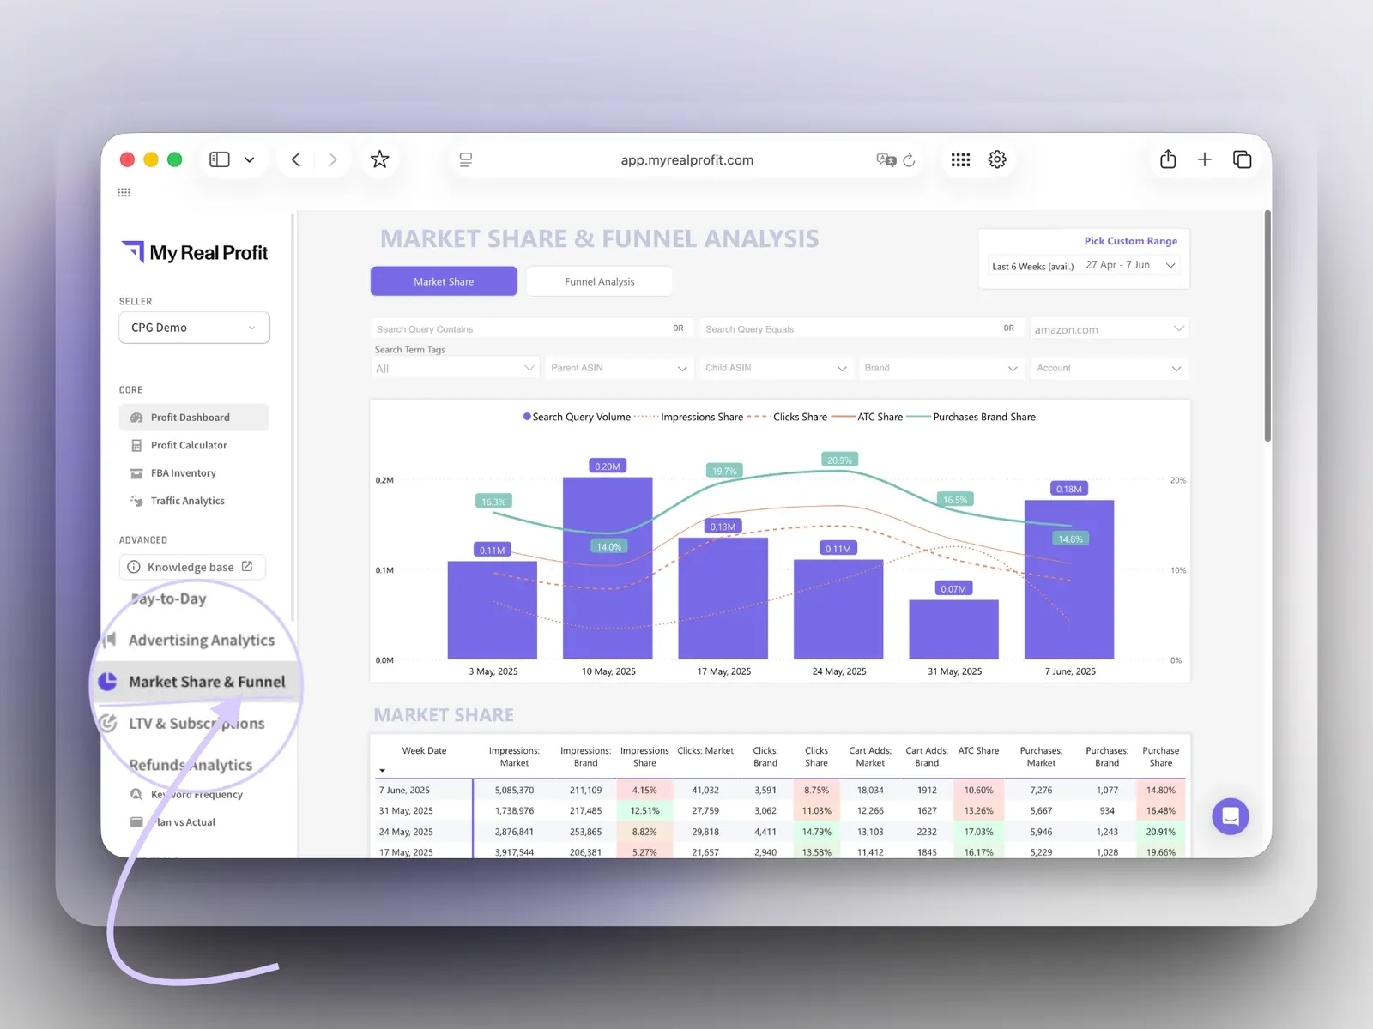Open the Brand filter dropdown
The height and width of the screenshot is (1029, 1373).
pos(941,368)
